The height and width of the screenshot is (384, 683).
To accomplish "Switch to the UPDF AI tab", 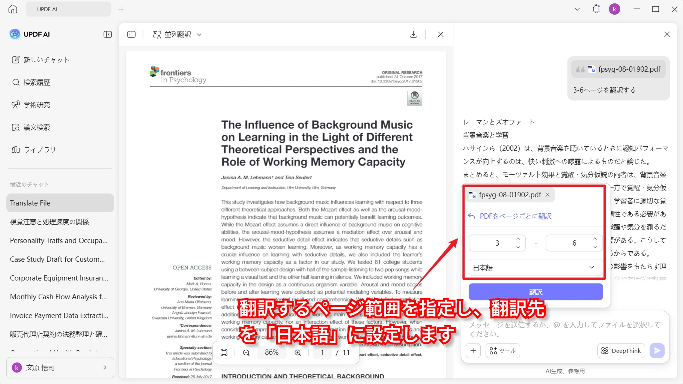I will coord(68,9).
